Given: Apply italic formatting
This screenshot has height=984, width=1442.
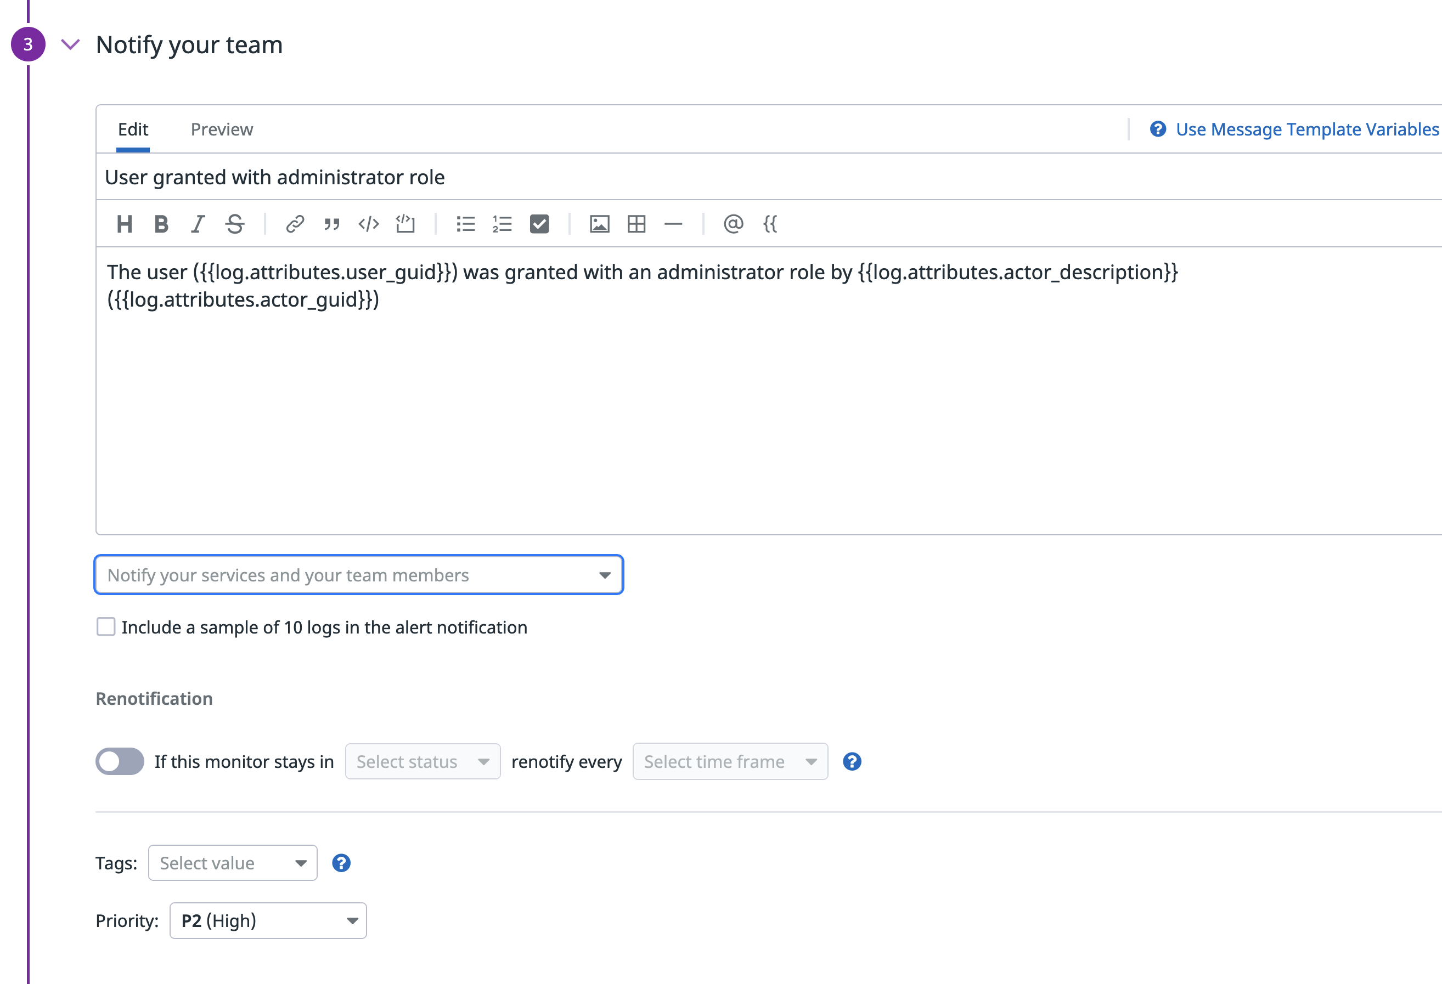Looking at the screenshot, I should click(198, 224).
